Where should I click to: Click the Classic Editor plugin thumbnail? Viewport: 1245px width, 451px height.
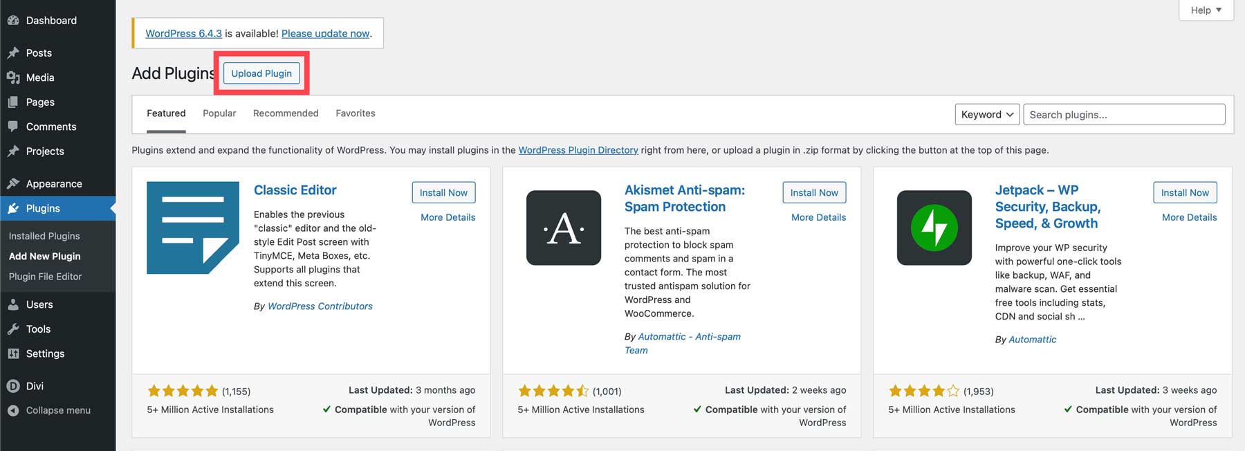click(x=193, y=228)
